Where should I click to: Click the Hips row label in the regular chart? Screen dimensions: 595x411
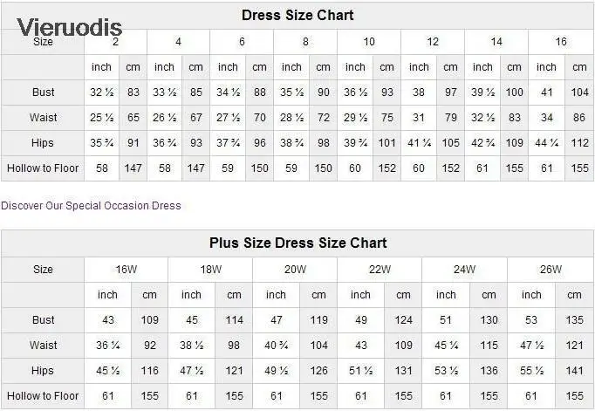click(x=43, y=143)
